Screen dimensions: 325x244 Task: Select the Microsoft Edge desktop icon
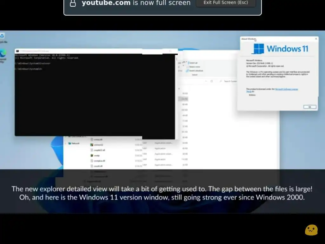click(3, 56)
